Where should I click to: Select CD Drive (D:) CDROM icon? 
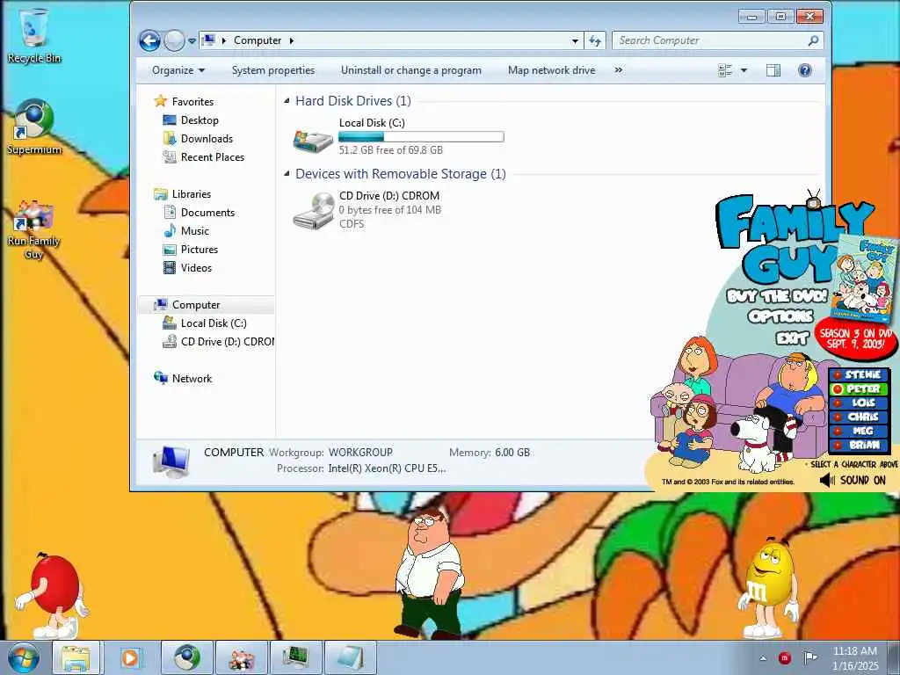point(313,211)
